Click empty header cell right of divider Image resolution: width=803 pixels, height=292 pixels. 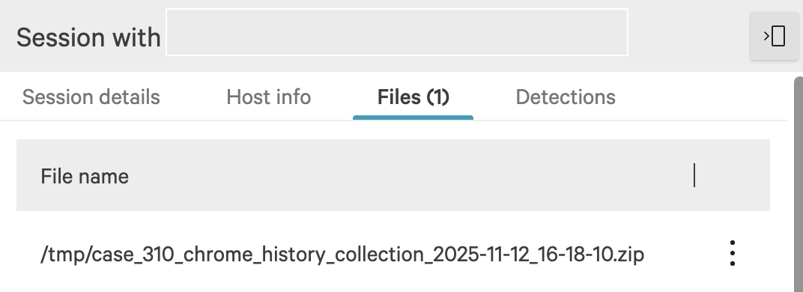pyautogui.click(x=733, y=175)
